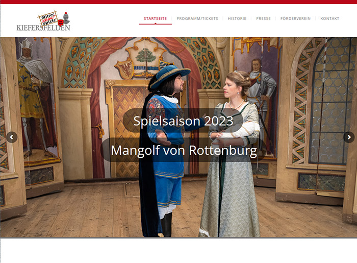This screenshot has height=263, width=357.
Task: Click the Kiefersfelden text in the logo
Action: coord(43,28)
